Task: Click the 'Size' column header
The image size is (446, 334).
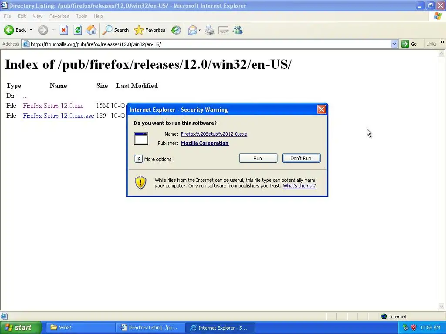Action: tap(102, 86)
